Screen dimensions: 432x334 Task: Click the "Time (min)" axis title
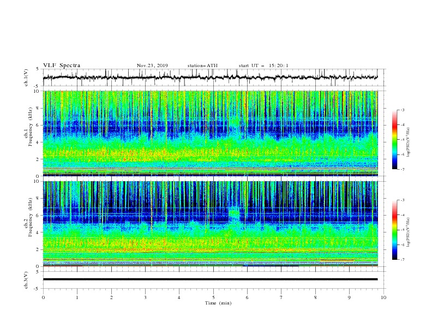pyautogui.click(x=218, y=303)
